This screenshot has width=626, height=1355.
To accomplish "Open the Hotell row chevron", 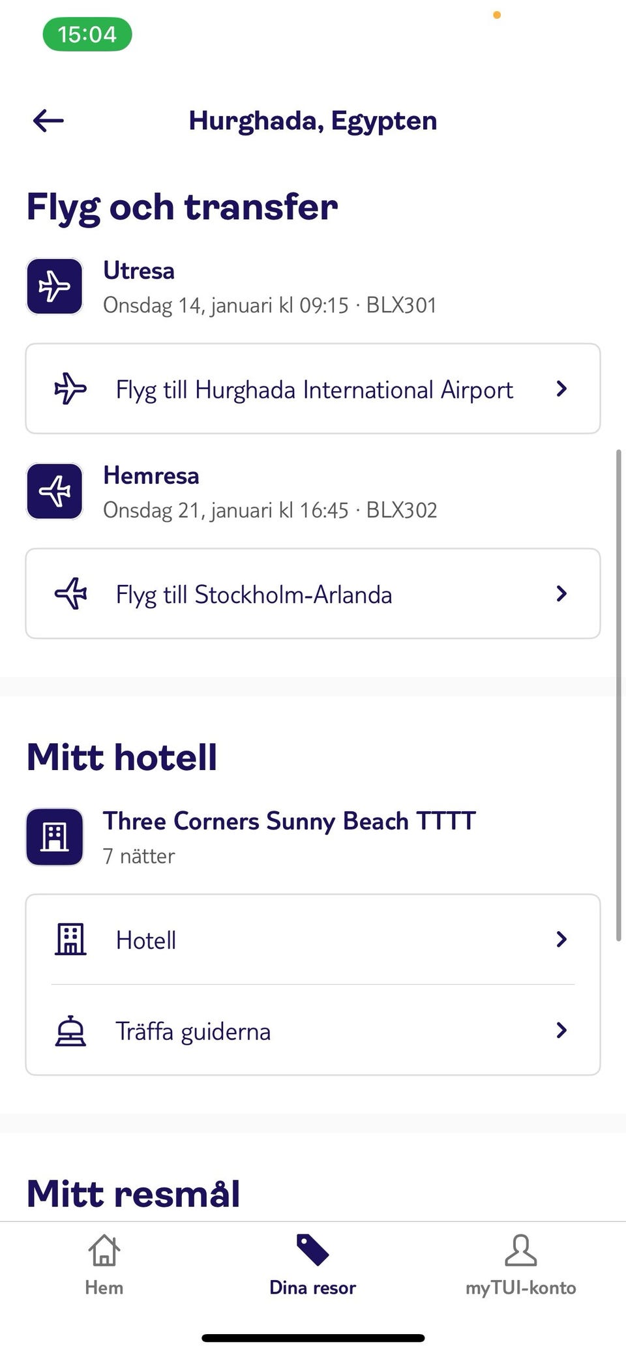I will (x=561, y=939).
